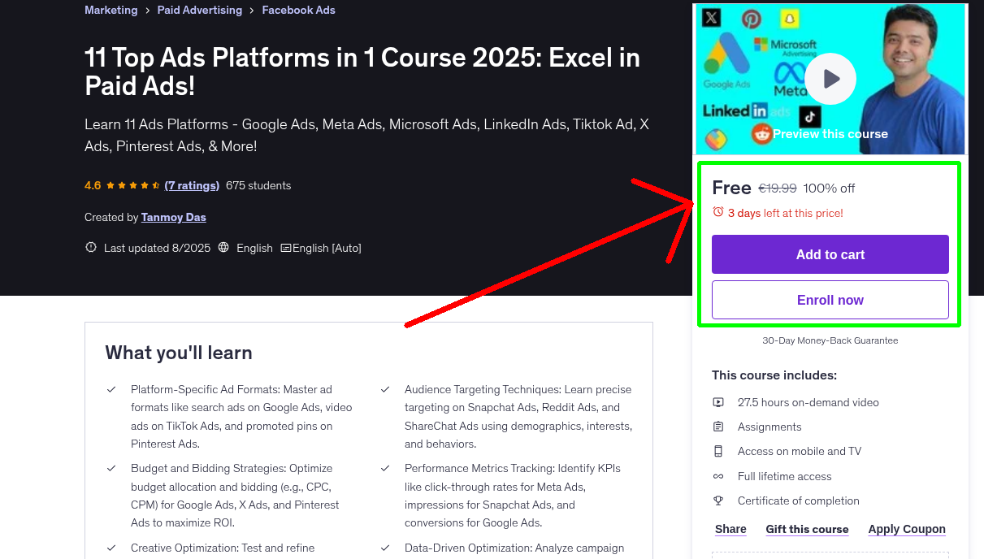Click the alarm clock icon beside days left

(717, 212)
